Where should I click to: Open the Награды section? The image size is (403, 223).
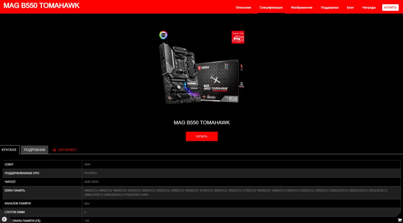click(369, 8)
